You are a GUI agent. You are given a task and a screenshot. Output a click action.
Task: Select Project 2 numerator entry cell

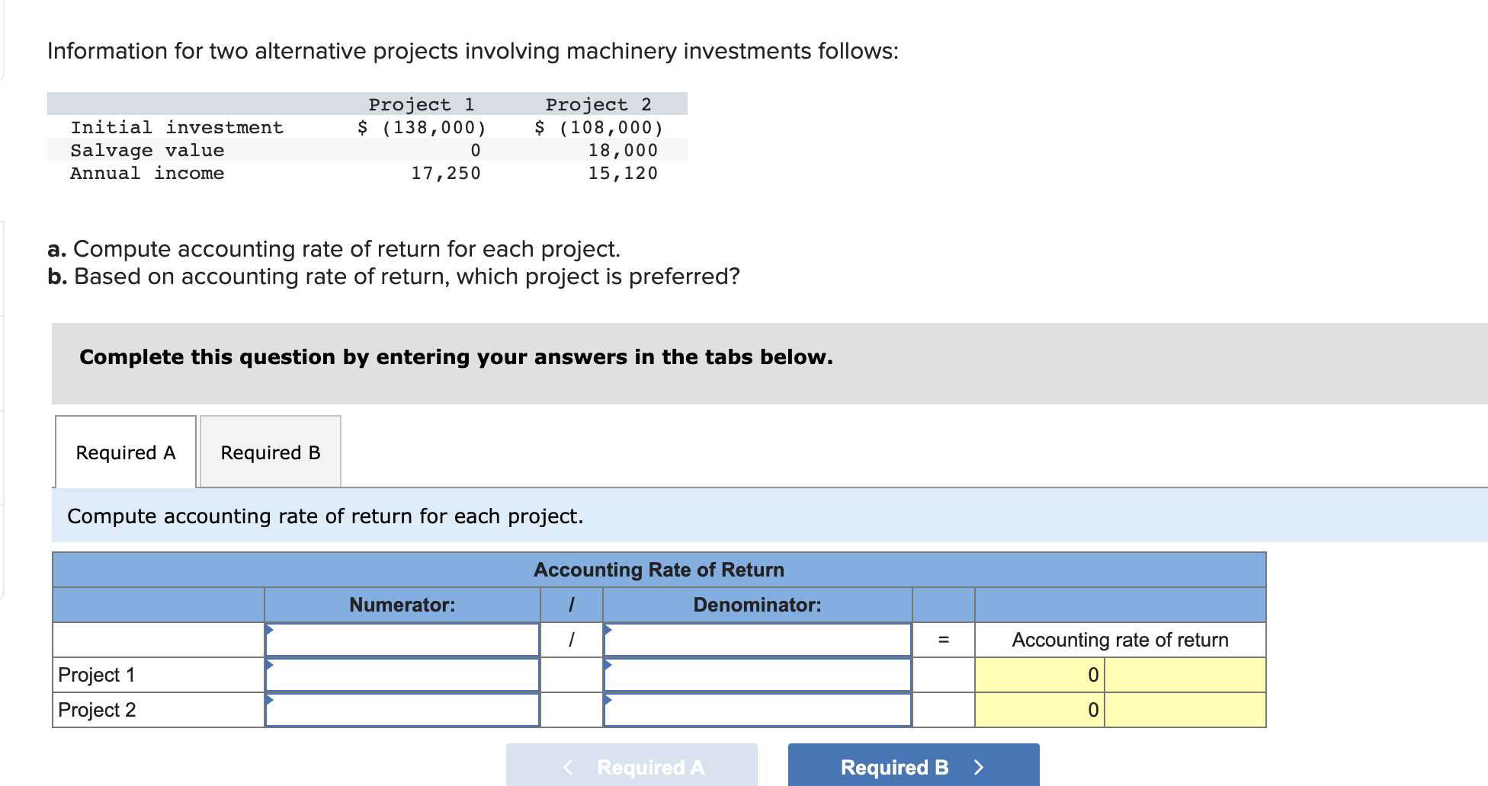point(402,710)
